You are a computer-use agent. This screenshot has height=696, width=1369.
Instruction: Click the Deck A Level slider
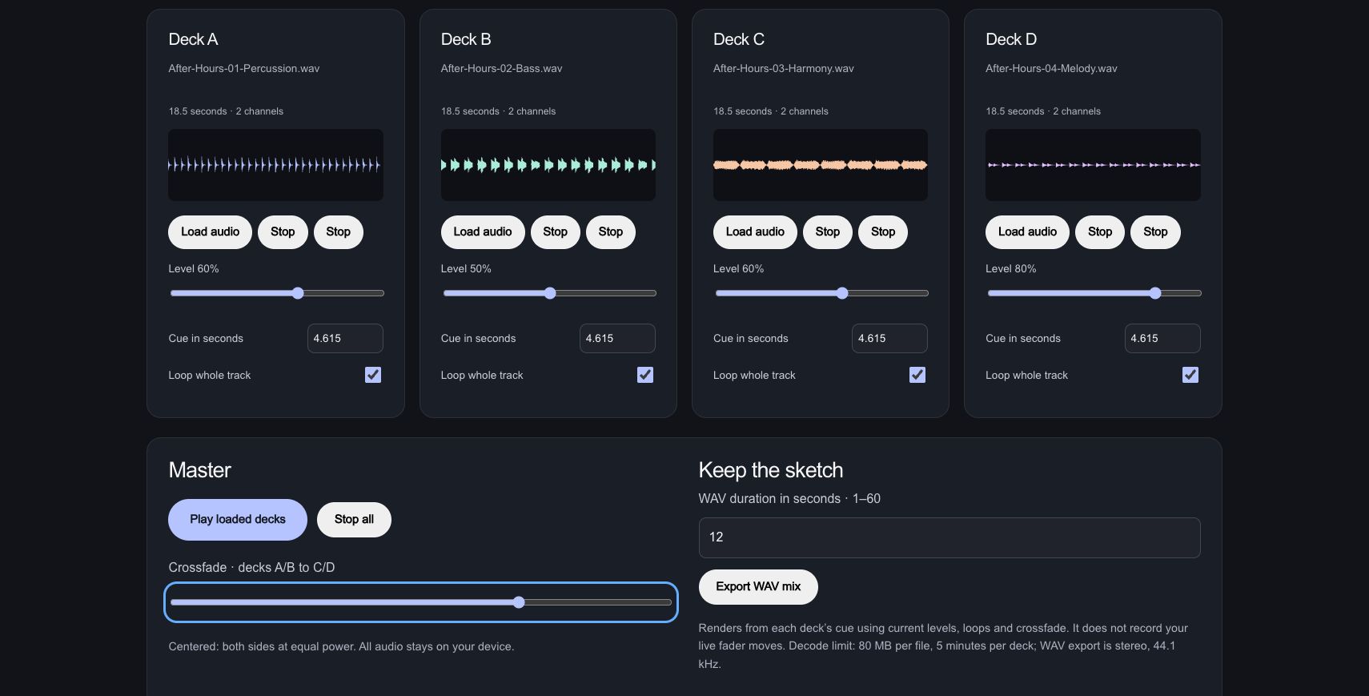(277, 293)
